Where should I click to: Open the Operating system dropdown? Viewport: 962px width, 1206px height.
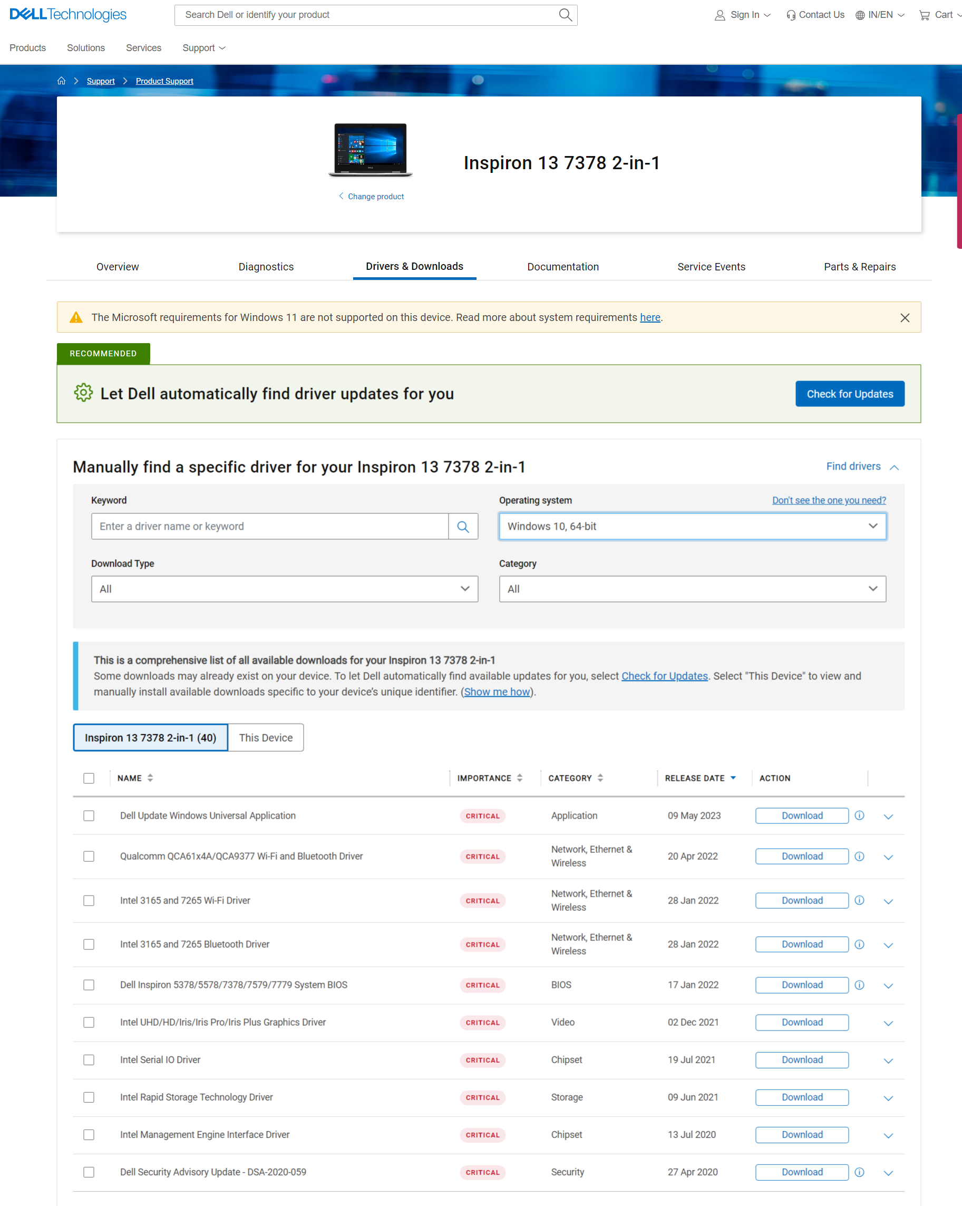click(x=692, y=526)
